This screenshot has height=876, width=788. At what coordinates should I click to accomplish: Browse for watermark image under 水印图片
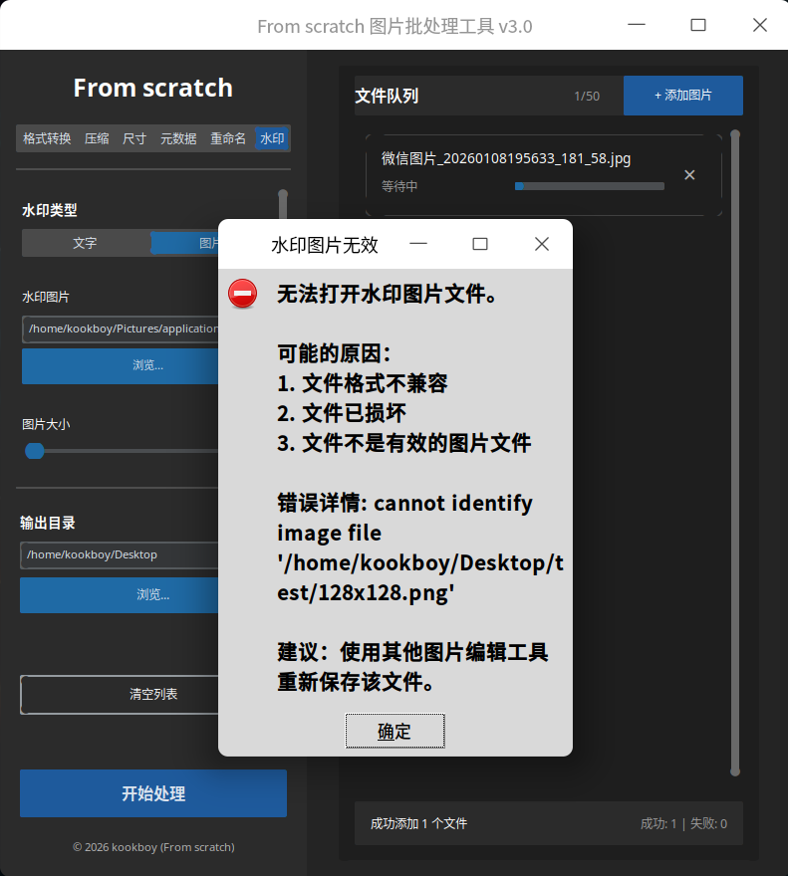tap(121, 366)
